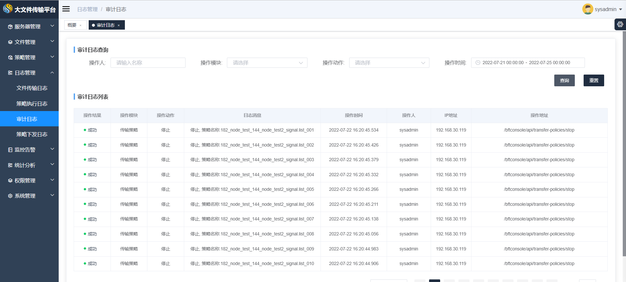Expand the 统计分析 menu chevron
Screen dimensions: 626x282
52,164
